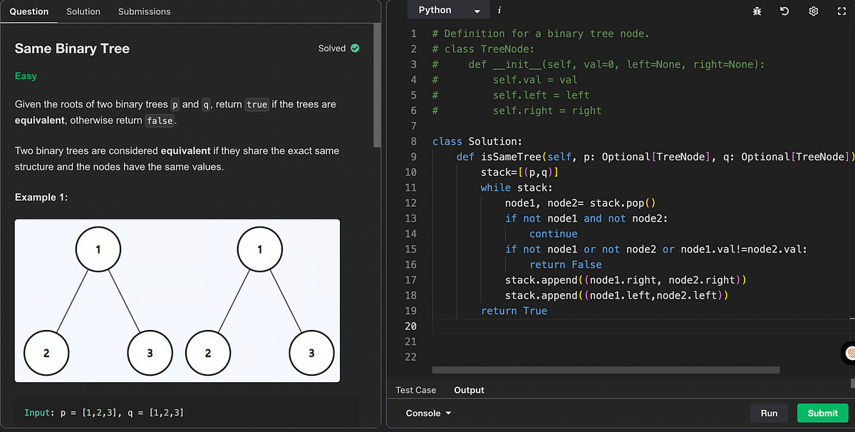The width and height of the screenshot is (855, 432).
Task: Open the Submissions tab
Action: point(144,11)
